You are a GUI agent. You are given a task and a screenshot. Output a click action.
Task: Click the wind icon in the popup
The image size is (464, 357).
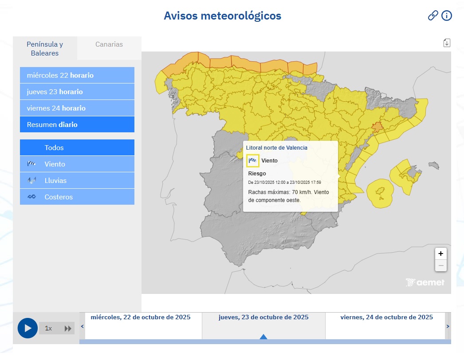pos(253,160)
